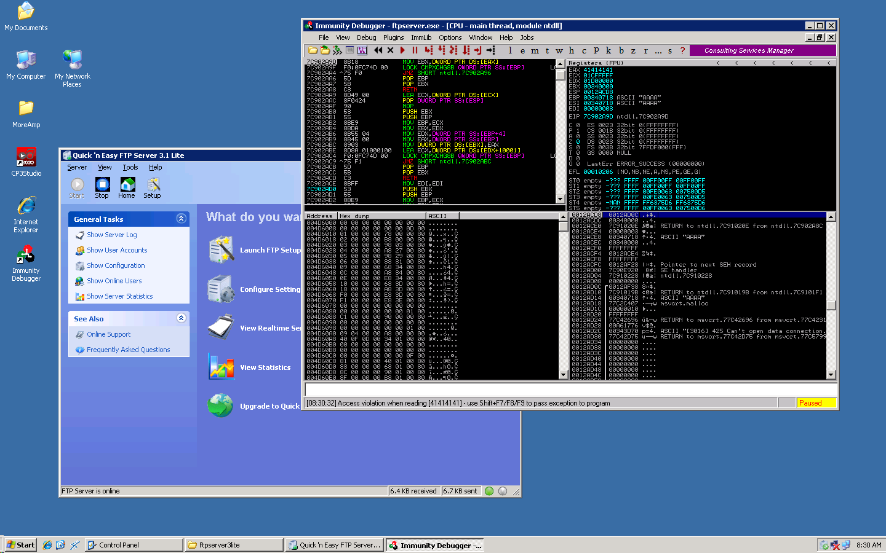The width and height of the screenshot is (886, 553).
Task: Click the Start button on Windows taskbar
Action: [21, 545]
